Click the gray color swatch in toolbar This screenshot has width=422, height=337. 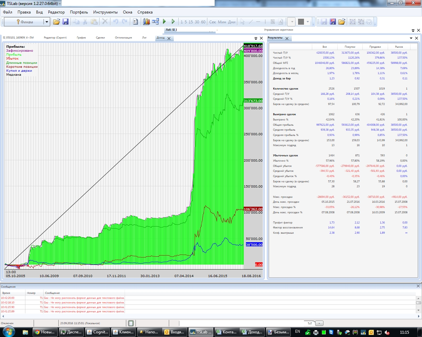[301, 22]
